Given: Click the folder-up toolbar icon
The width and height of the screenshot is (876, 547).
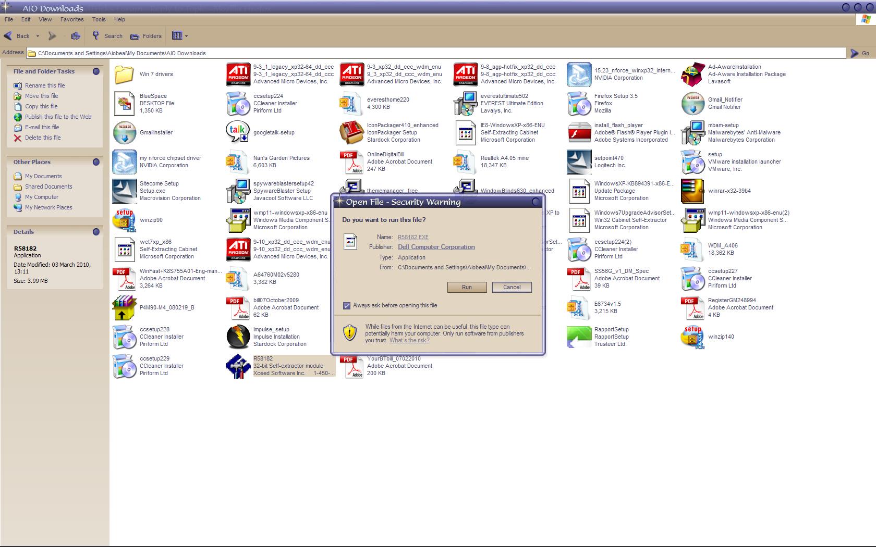Looking at the screenshot, I should pos(76,36).
